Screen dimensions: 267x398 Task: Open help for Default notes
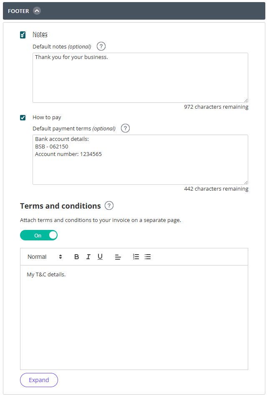pyautogui.click(x=101, y=46)
